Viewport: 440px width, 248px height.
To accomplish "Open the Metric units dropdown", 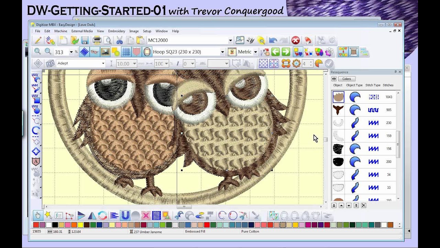I will [255, 52].
